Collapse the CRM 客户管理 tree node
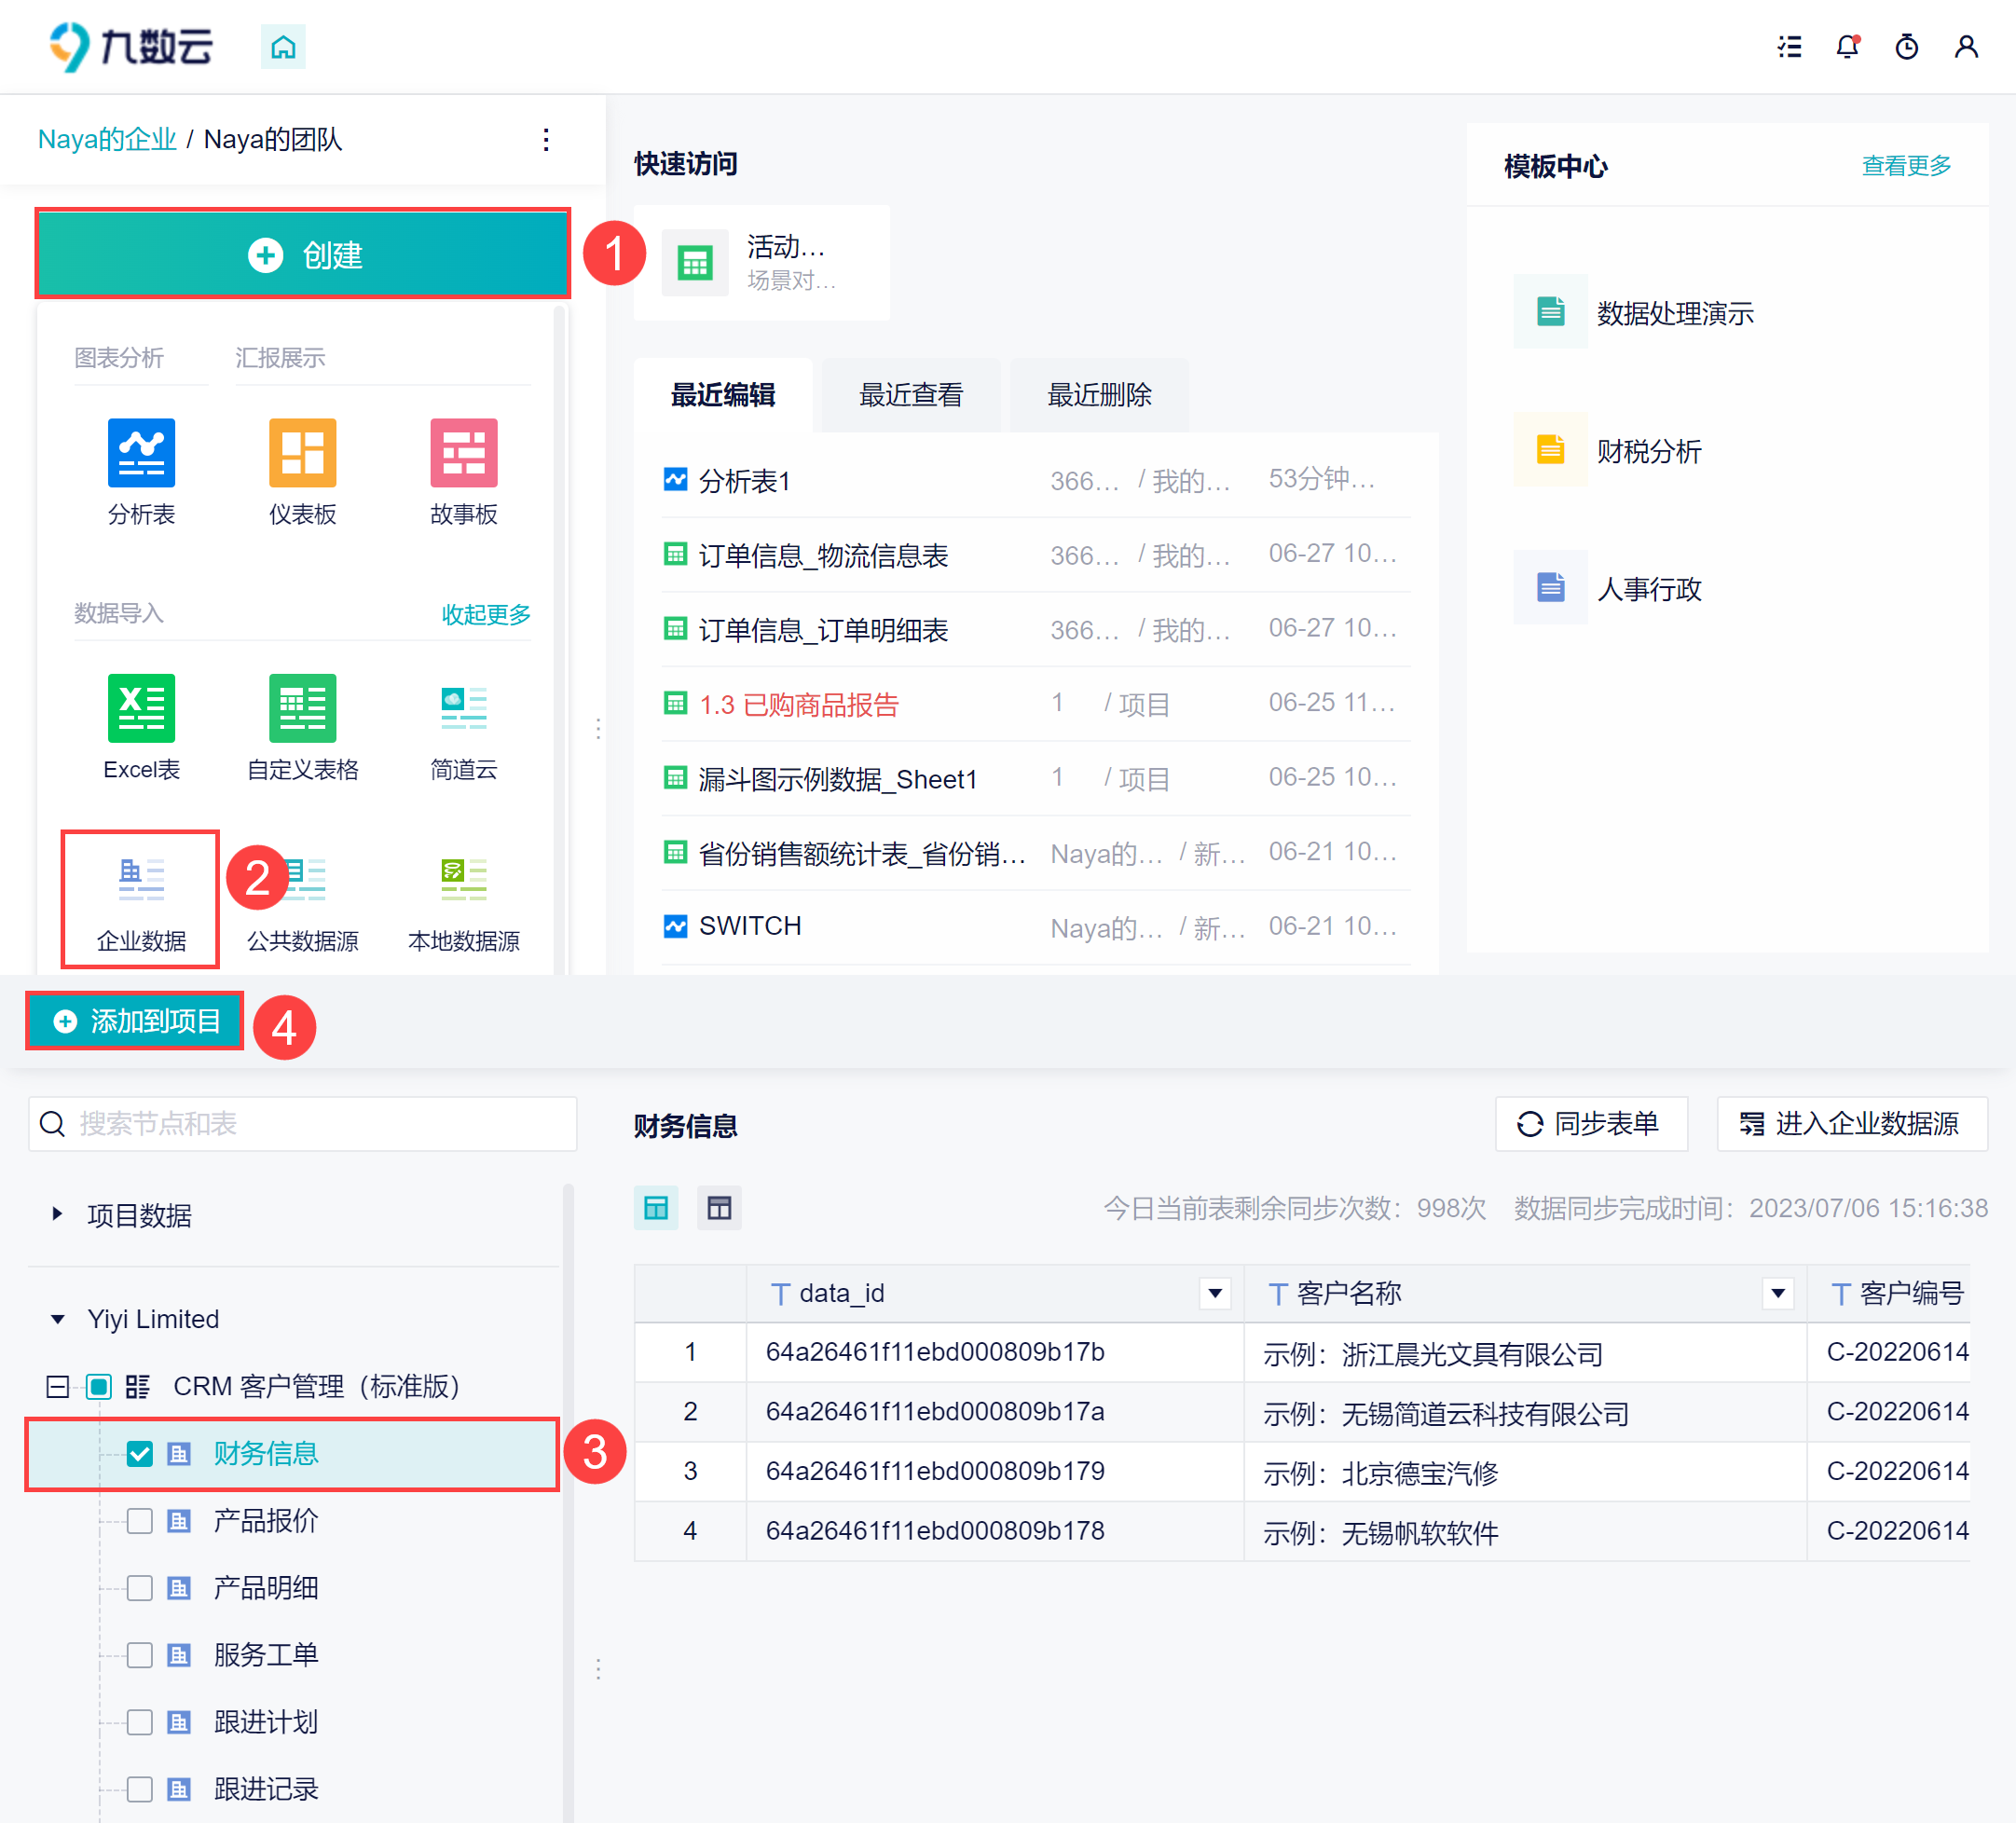The height and width of the screenshot is (1823, 2016). (x=57, y=1386)
